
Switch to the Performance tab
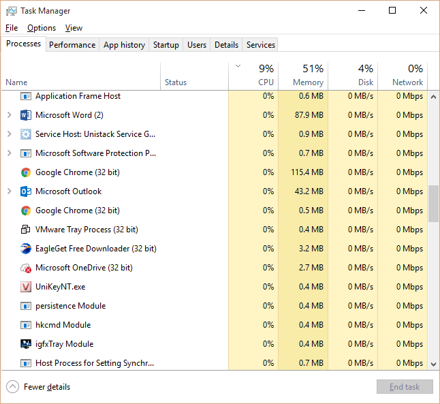(x=72, y=45)
